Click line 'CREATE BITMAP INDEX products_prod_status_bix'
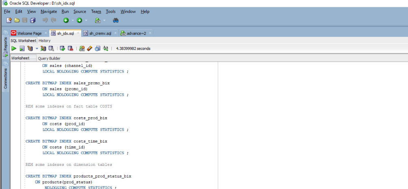 pos(78,176)
